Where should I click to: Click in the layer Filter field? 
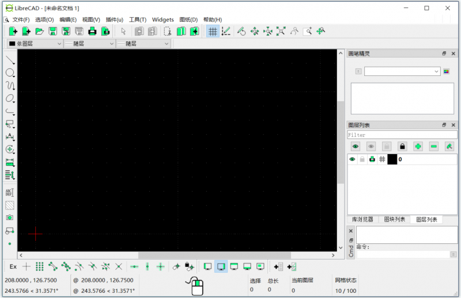click(402, 135)
